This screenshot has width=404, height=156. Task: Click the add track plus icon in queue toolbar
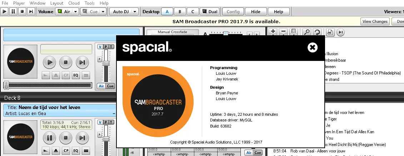click(273, 32)
